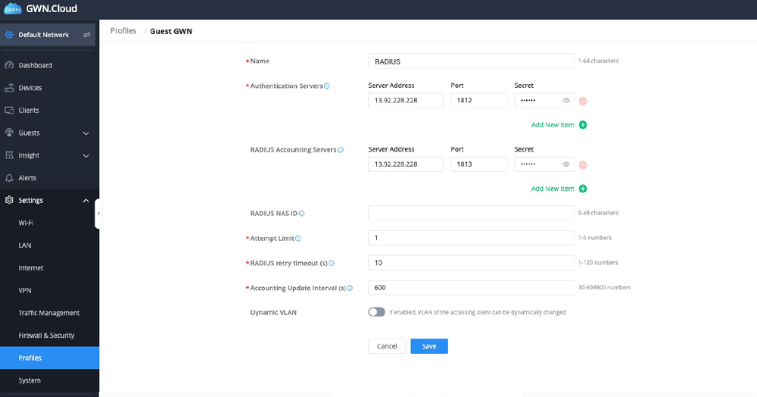Click the green plus under RADIUS Accounting Servers

pos(583,189)
